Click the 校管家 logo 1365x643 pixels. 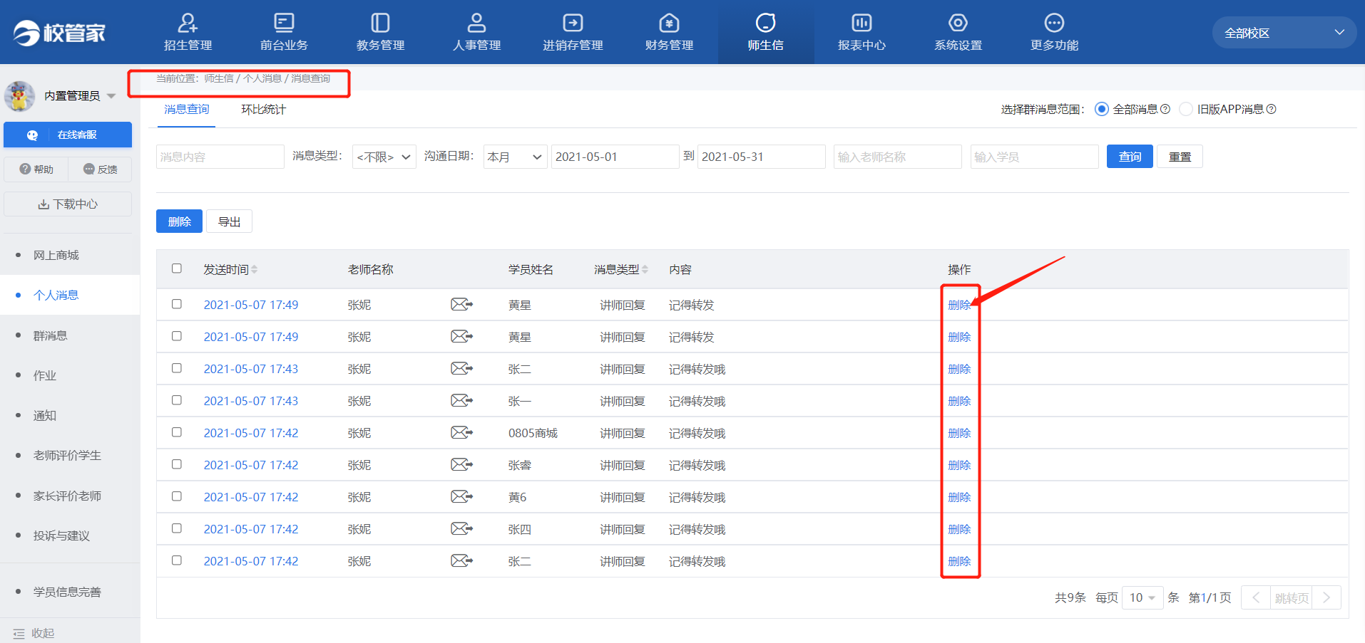tap(59, 33)
